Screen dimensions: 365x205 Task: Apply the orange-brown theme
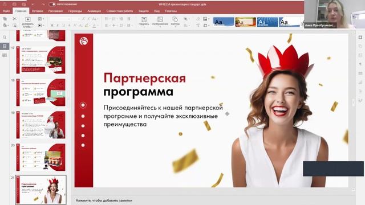pyautogui.click(x=245, y=22)
